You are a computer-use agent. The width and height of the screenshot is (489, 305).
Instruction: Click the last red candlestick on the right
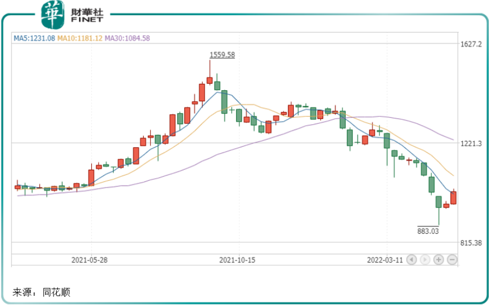[x=453, y=198]
